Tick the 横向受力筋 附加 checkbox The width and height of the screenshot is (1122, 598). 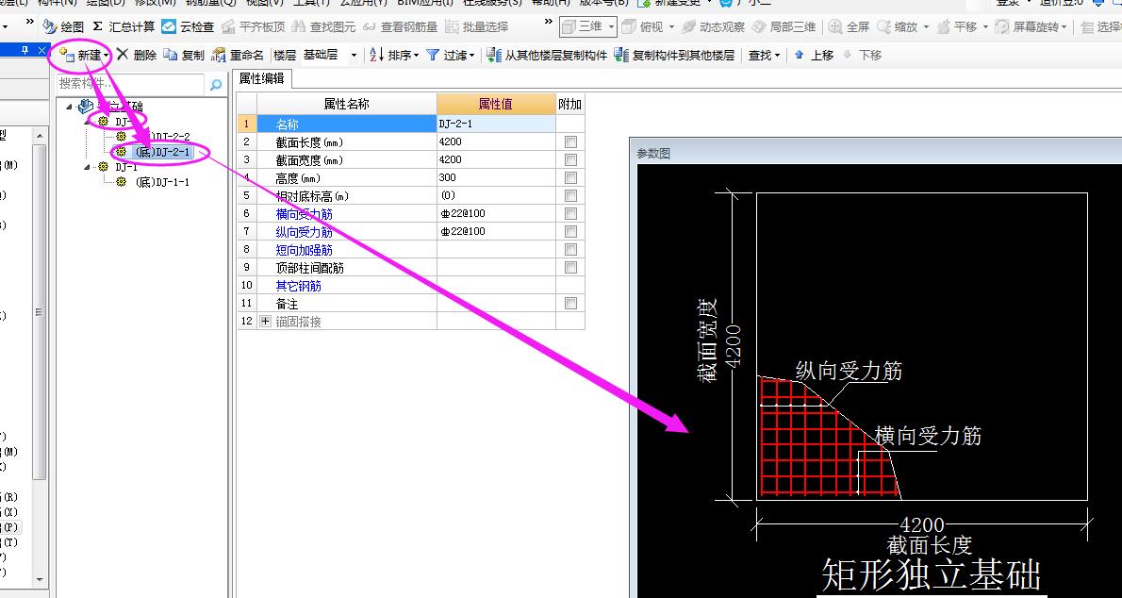point(570,213)
